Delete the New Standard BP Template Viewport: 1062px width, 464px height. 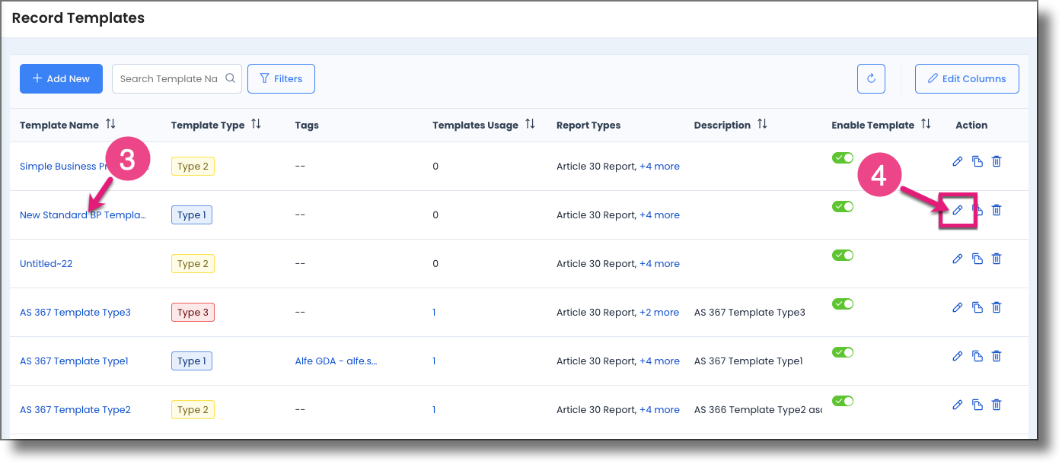click(997, 210)
